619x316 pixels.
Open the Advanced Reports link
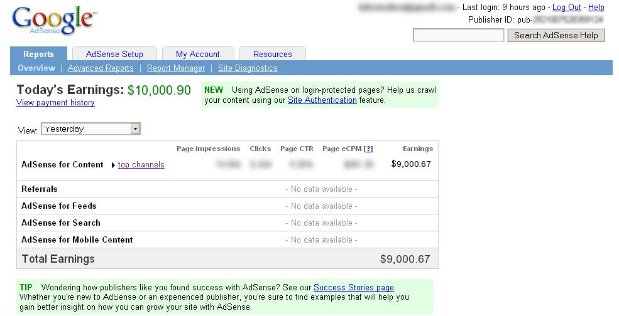click(101, 68)
